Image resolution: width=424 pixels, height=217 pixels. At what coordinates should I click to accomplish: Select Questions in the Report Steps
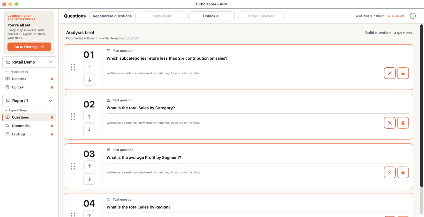(29, 117)
